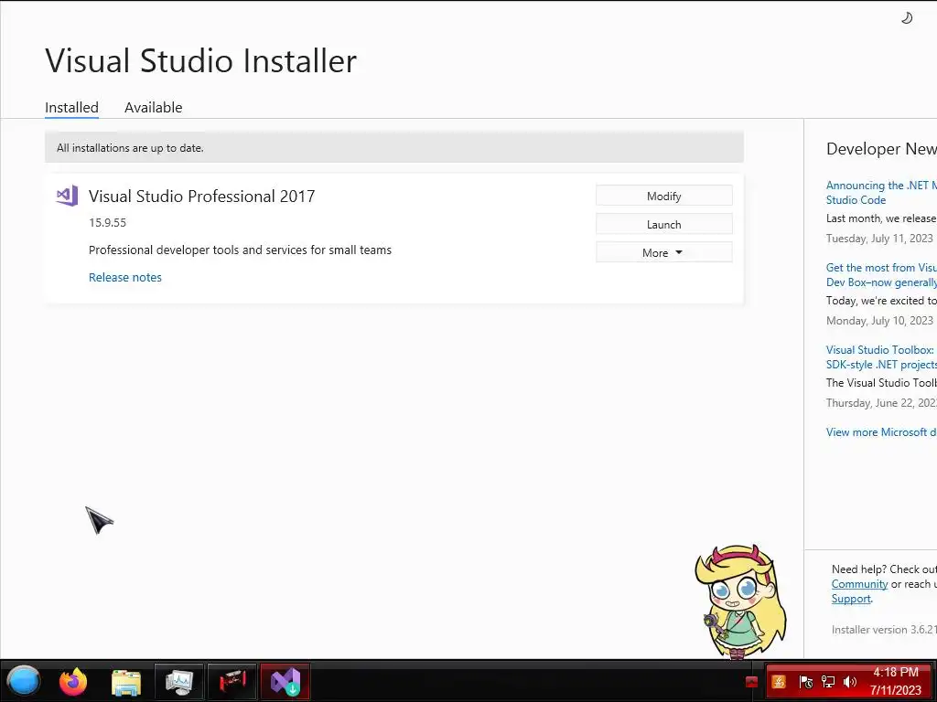Screen dimensions: 937x702
Task: Open the Community help link
Action: click(x=859, y=584)
